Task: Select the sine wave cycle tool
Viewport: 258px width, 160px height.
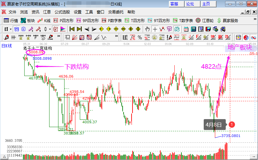Action: 177,38
